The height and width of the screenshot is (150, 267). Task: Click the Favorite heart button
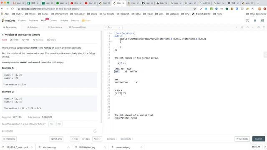pos(38,40)
